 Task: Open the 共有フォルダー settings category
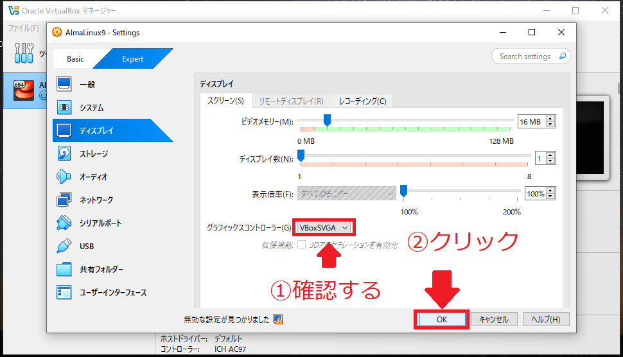[112, 269]
